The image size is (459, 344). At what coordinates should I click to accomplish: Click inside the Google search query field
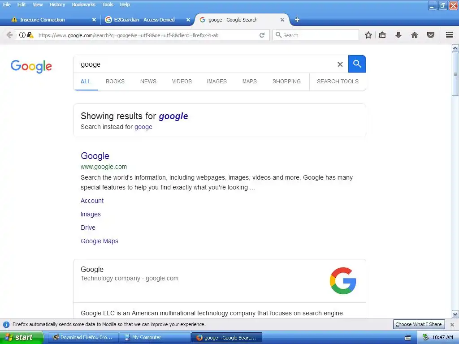coord(205,64)
